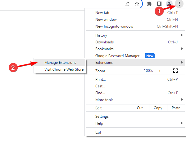The width and height of the screenshot is (186, 141).
Task: Open a New window
Action: click(x=135, y=20)
